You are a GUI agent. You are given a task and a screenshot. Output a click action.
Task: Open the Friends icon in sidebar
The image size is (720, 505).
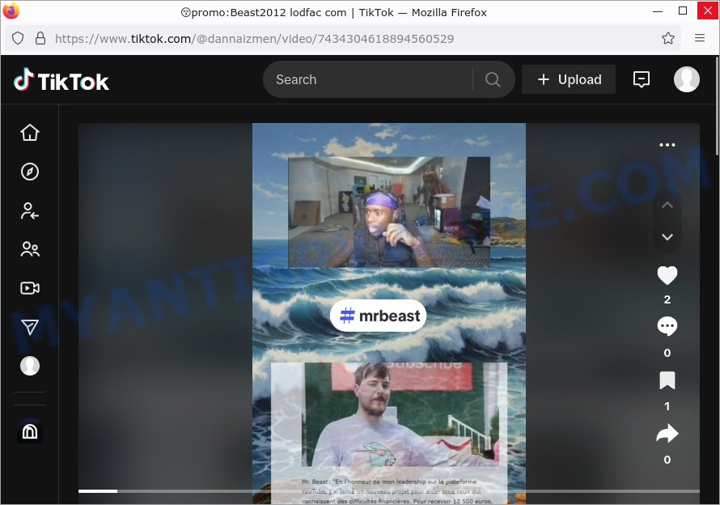coord(30,249)
